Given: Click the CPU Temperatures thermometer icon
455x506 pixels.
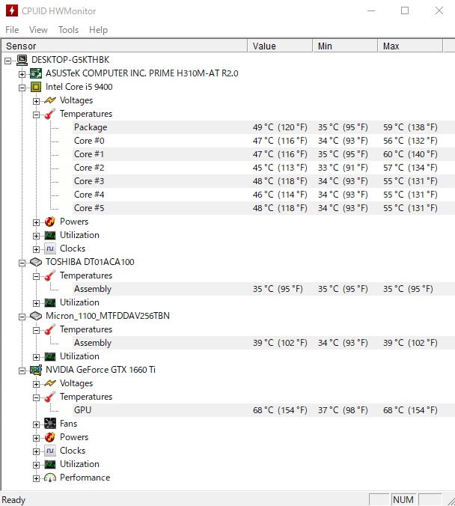Looking at the screenshot, I should click(49, 114).
